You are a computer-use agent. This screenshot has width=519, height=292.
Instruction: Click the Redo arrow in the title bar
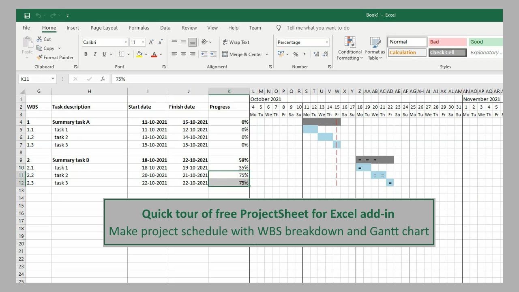53,15
